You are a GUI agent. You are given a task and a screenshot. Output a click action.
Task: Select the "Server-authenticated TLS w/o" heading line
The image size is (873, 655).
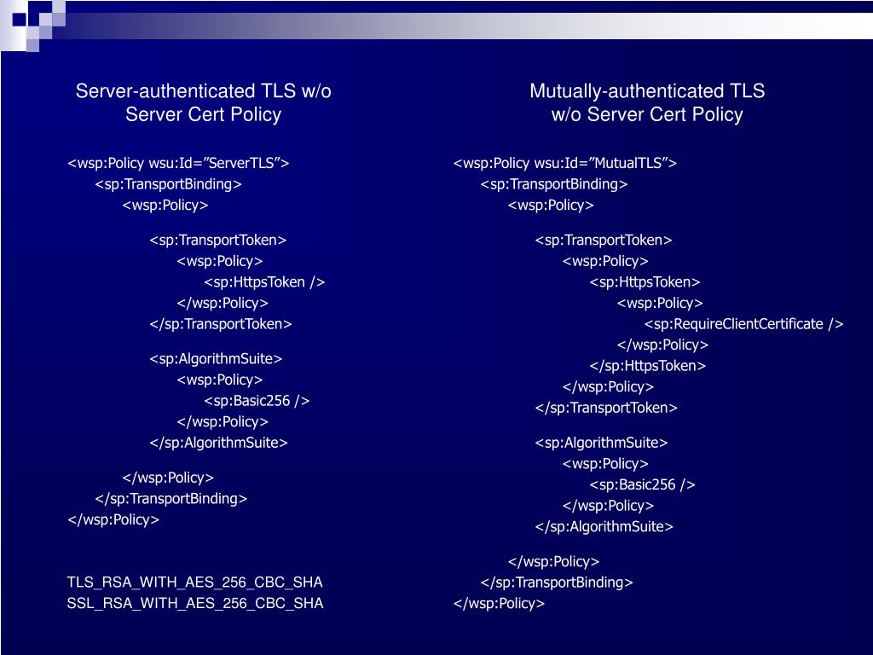point(203,90)
